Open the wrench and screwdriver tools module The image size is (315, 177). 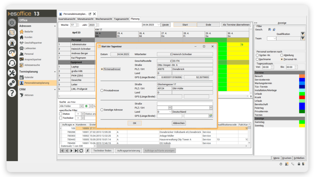(12, 73)
